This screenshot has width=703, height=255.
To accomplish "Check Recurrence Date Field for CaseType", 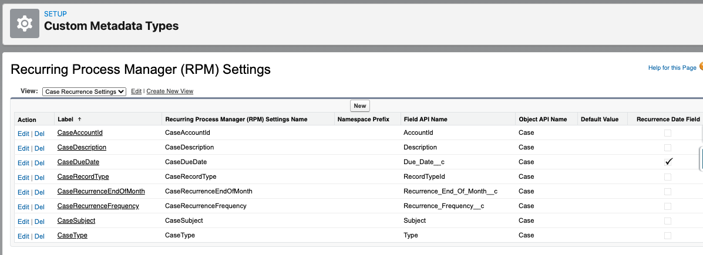I will click(x=668, y=236).
